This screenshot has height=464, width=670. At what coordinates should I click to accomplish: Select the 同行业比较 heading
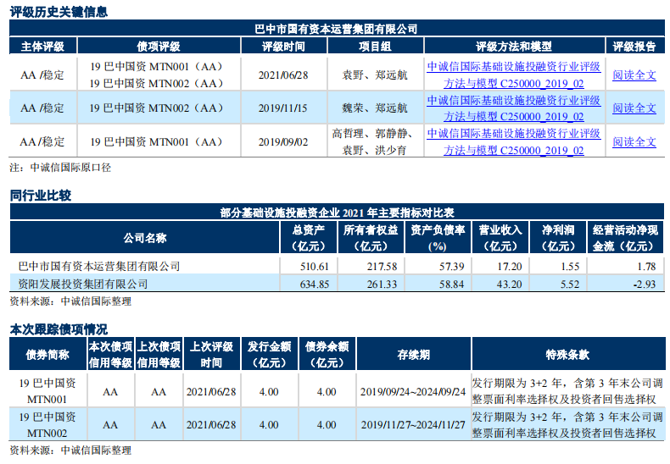click(x=41, y=196)
